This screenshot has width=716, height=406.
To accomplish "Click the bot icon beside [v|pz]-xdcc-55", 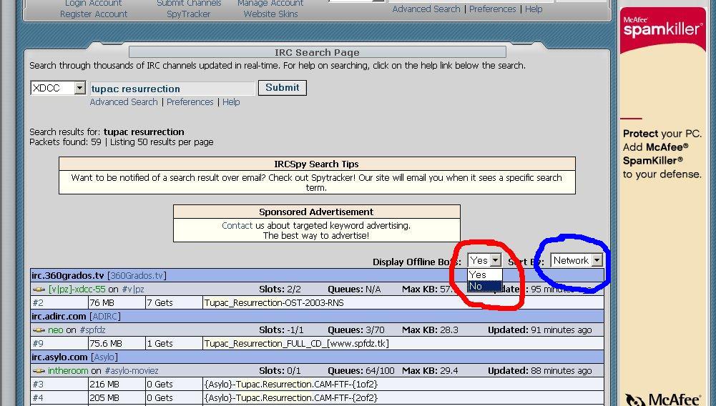I will pyautogui.click(x=39, y=289).
